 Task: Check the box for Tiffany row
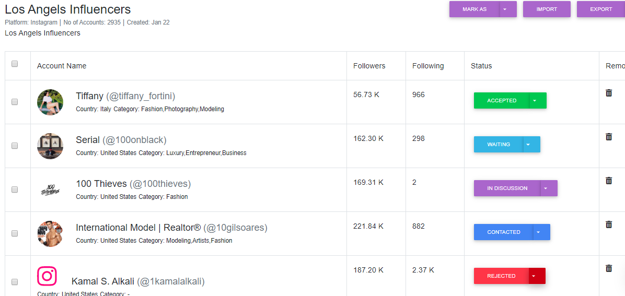(15, 102)
